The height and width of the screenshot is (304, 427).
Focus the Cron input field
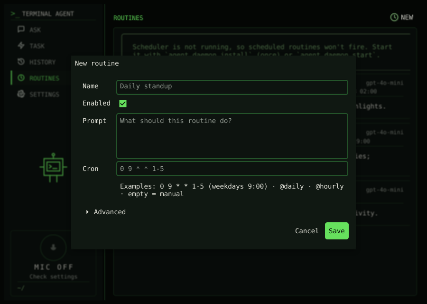click(232, 169)
